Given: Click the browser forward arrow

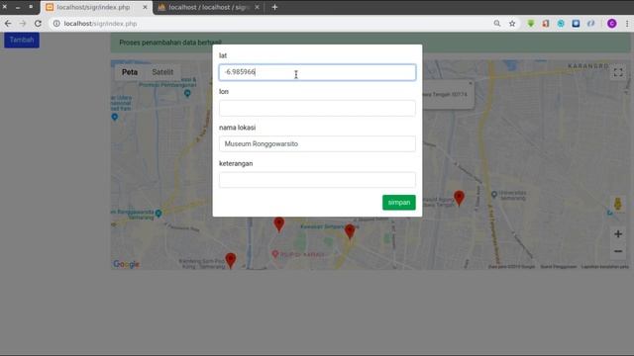Looking at the screenshot, I should click(23, 24).
